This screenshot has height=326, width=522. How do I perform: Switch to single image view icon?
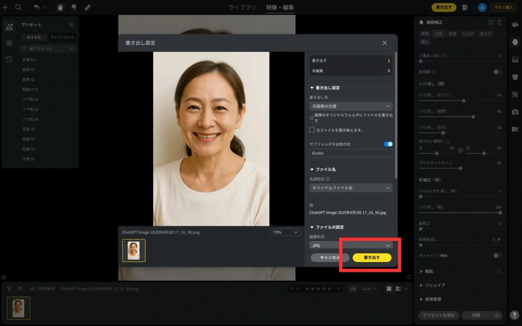389,289
